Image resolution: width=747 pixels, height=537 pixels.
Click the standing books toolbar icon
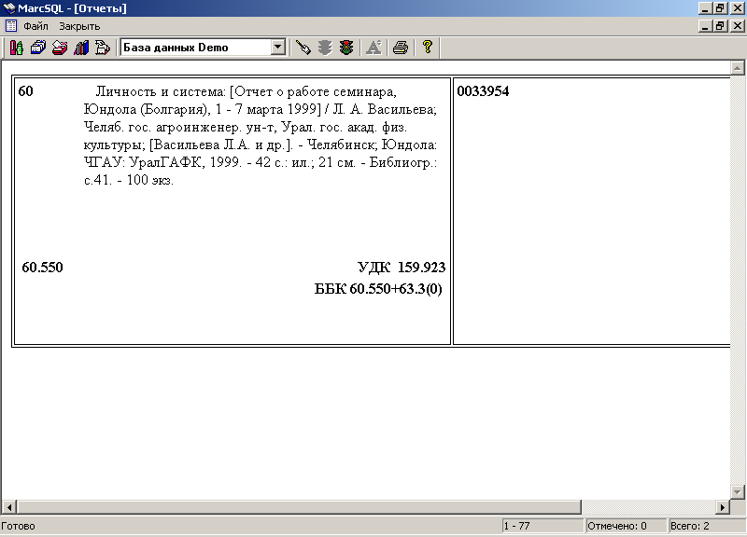[80, 48]
